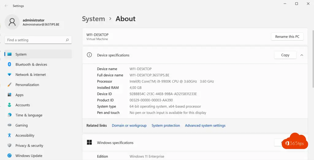Click the Edition value Windows 11 Enterprise
314x160 pixels.
[147, 156]
